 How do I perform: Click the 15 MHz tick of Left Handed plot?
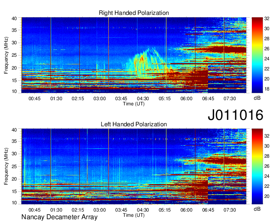14,192
